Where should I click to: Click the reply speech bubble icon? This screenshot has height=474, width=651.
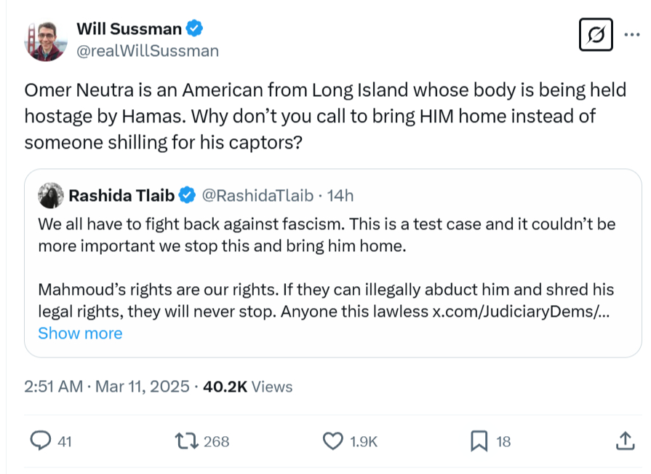coord(40,441)
